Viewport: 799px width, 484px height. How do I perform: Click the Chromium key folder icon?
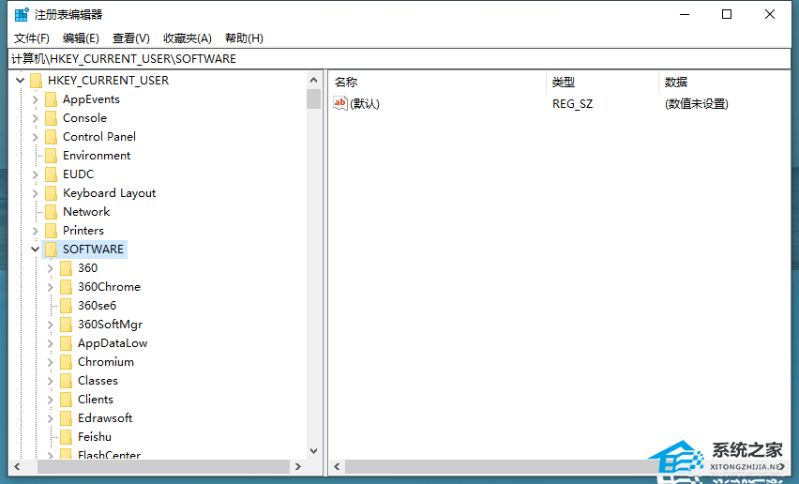[66, 362]
